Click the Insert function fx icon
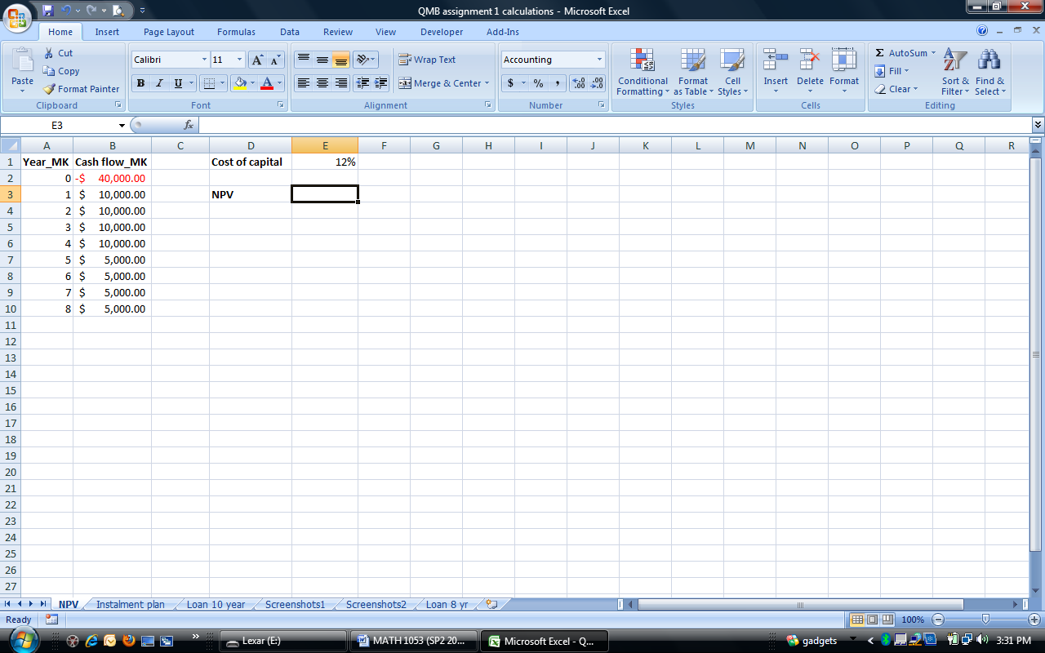The image size is (1045, 653). click(189, 125)
